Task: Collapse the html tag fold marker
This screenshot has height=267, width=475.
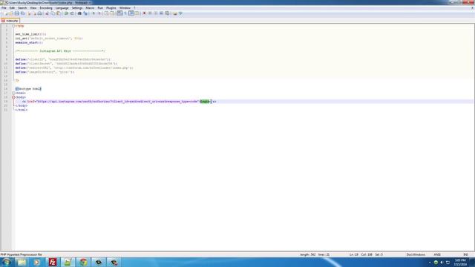Action: [x=13, y=93]
